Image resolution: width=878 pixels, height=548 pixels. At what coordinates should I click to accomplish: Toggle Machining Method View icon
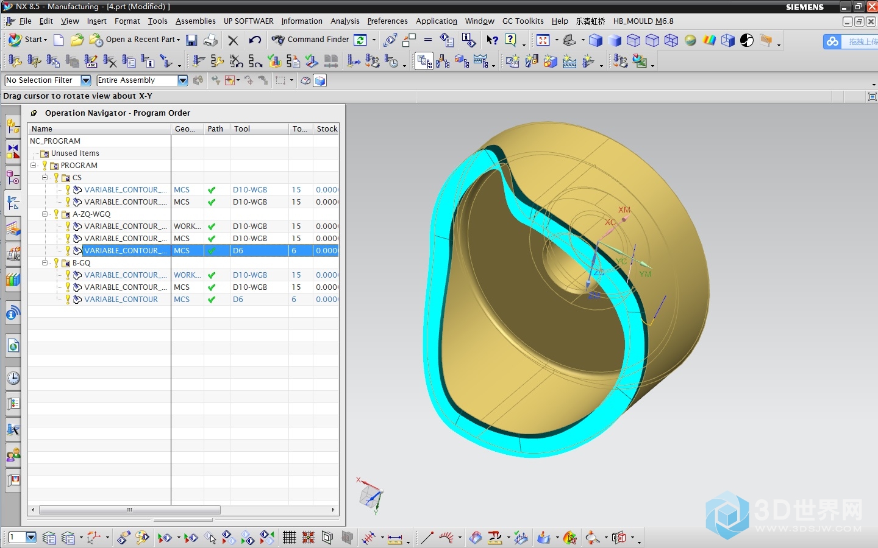pyautogui.click(x=481, y=61)
